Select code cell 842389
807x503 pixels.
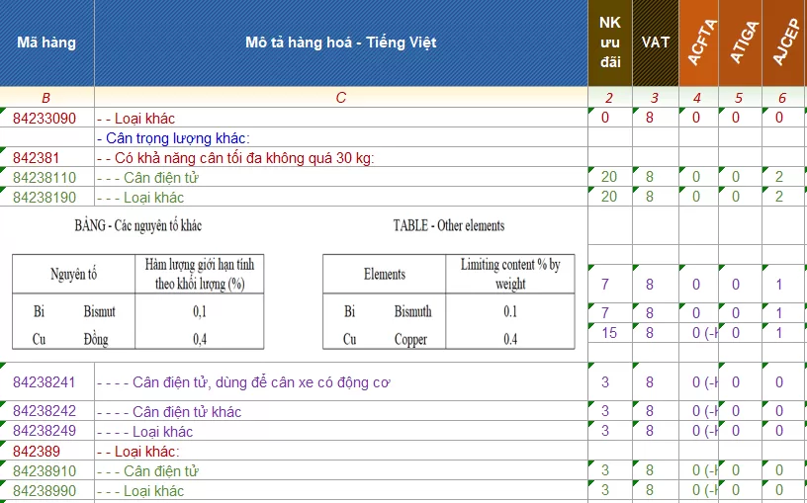click(x=46, y=451)
